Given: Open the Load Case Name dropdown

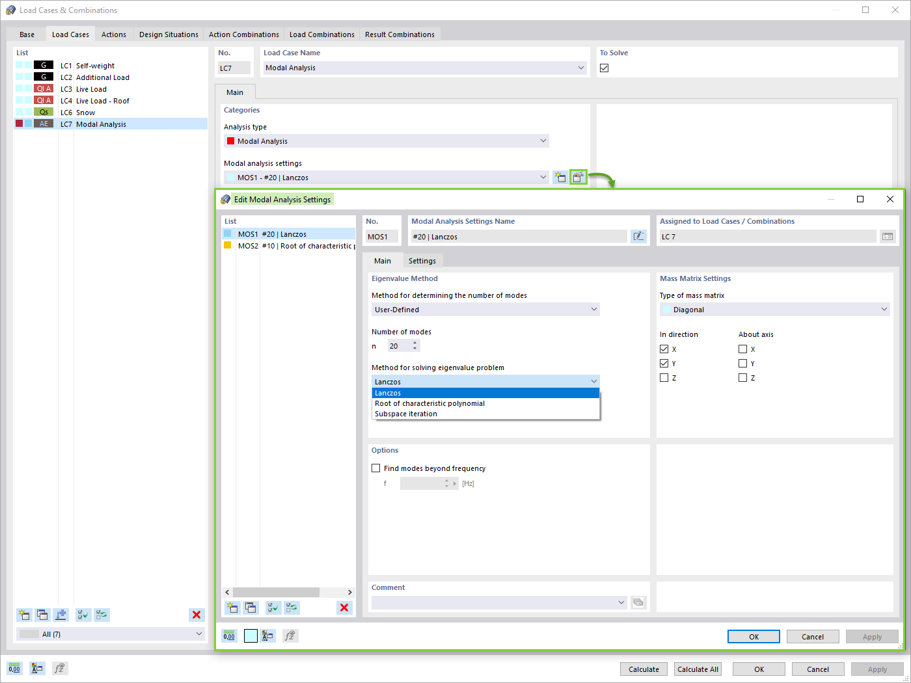Looking at the screenshot, I should click(x=580, y=68).
